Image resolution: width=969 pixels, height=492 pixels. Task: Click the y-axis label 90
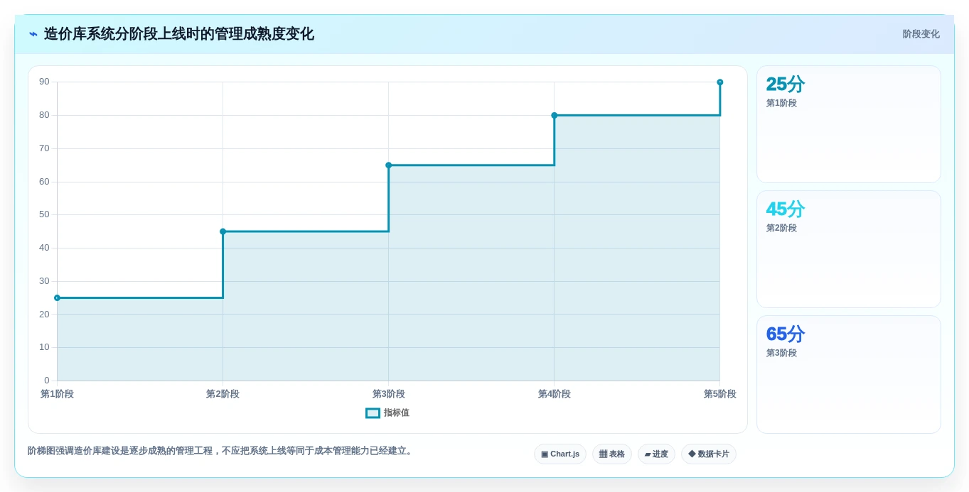44,82
